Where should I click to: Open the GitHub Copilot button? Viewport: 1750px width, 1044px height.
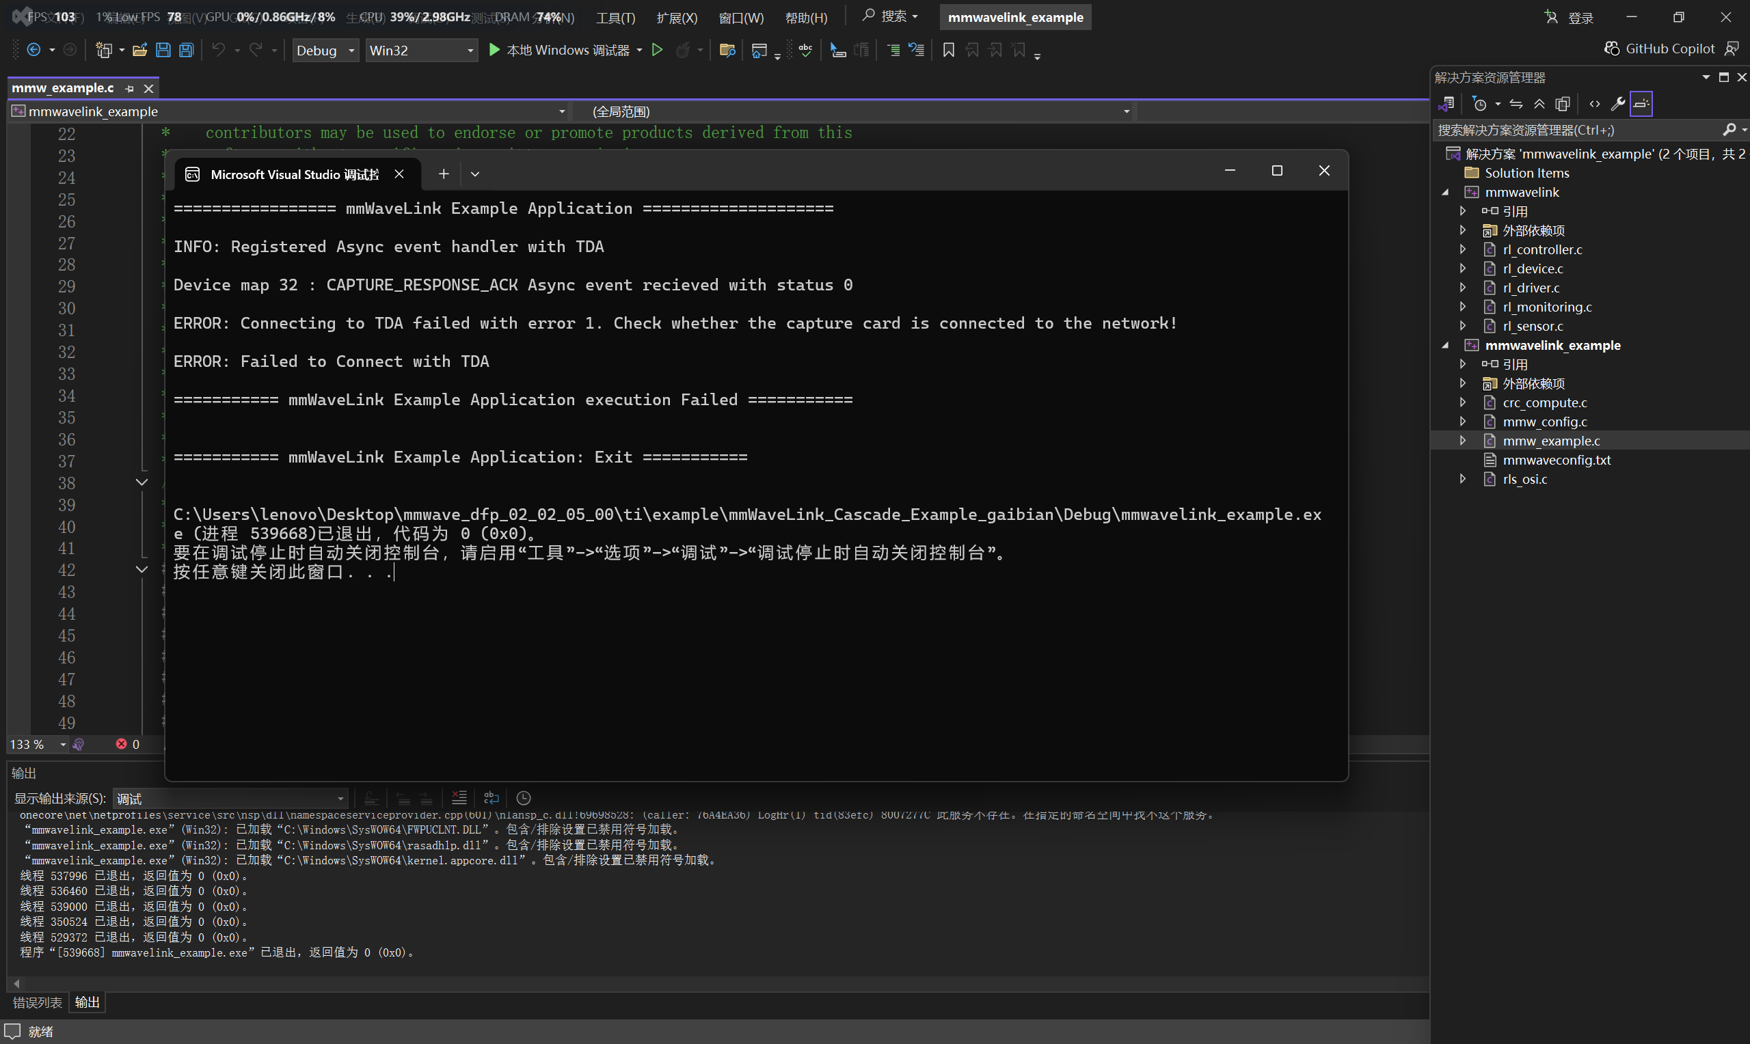pos(1658,49)
